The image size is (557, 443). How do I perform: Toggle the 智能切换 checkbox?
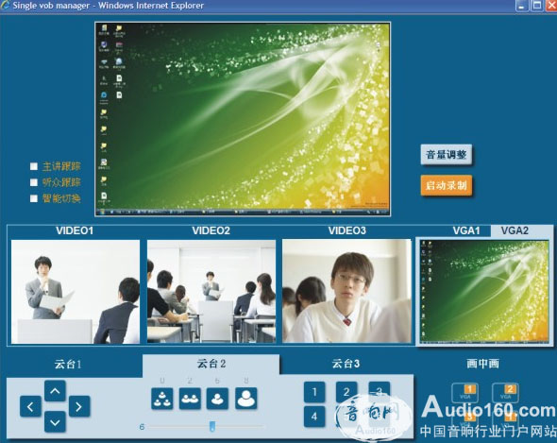[34, 198]
